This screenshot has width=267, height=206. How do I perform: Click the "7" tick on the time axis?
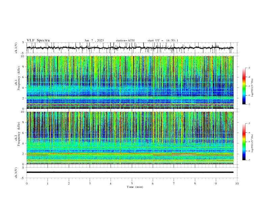click(174, 183)
